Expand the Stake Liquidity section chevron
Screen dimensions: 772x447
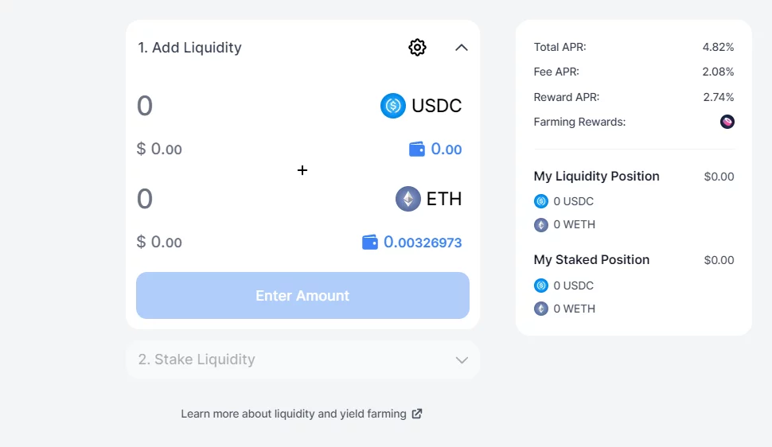[x=462, y=360]
